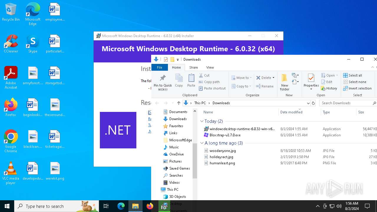The image size is (377, 212).
Task: Open Task View on taskbar
Action: (x=106, y=206)
